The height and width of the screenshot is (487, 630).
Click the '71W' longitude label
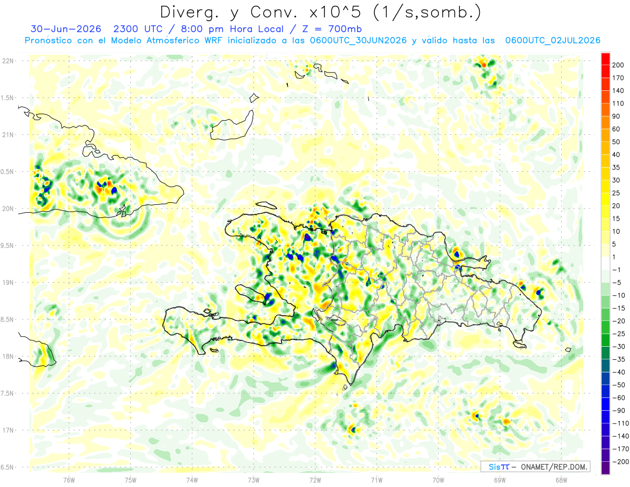(376, 480)
